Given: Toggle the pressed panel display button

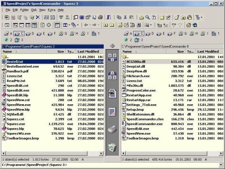Looking at the screenshot, I should pyautogui.click(x=57, y=25).
